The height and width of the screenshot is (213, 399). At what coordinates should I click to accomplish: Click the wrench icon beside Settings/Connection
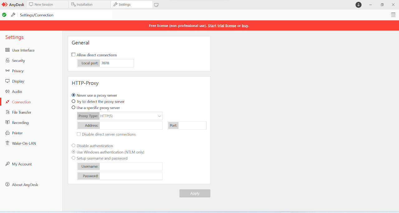coord(13,15)
